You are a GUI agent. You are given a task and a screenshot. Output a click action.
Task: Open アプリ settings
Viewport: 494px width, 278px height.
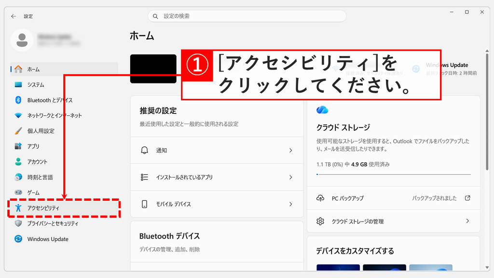tap(64, 146)
